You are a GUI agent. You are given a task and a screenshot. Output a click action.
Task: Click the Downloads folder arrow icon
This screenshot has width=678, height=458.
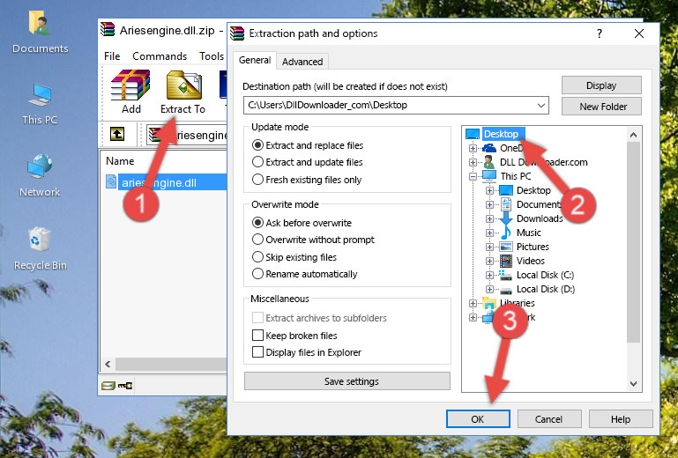point(506,218)
